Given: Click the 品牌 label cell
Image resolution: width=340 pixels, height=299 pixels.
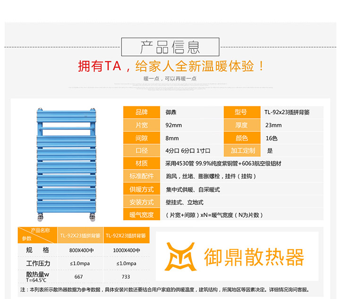Looking at the screenshot, I should click(142, 112).
